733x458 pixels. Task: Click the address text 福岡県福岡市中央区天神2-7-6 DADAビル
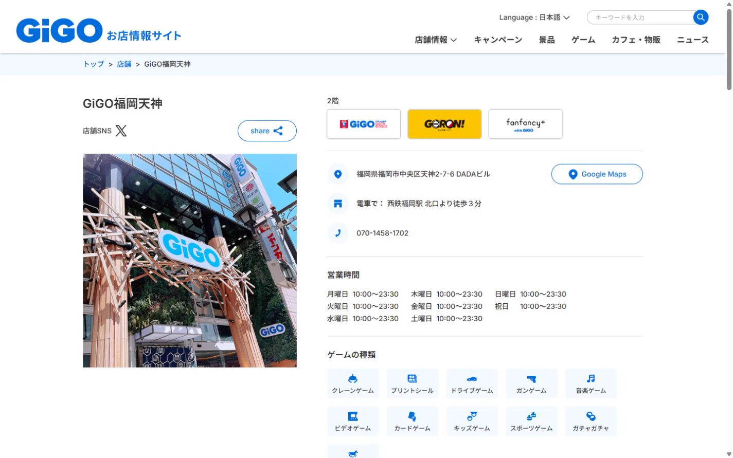click(x=423, y=174)
